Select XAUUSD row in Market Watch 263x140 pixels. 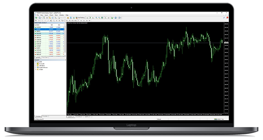click(x=49, y=33)
